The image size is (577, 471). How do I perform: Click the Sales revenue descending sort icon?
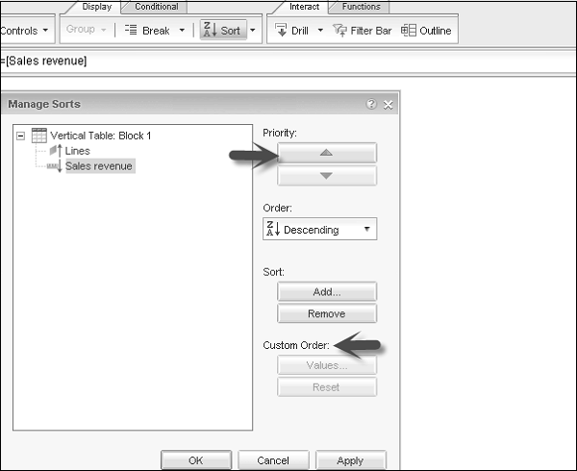click(55, 166)
